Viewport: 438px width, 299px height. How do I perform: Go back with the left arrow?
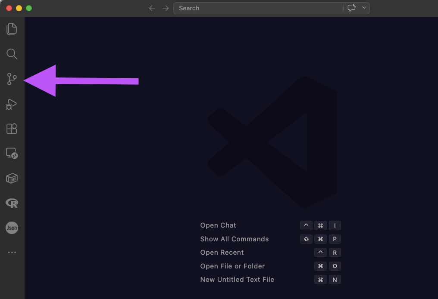pyautogui.click(x=152, y=8)
